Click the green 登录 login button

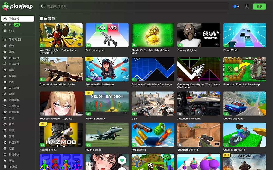pos(259,7)
